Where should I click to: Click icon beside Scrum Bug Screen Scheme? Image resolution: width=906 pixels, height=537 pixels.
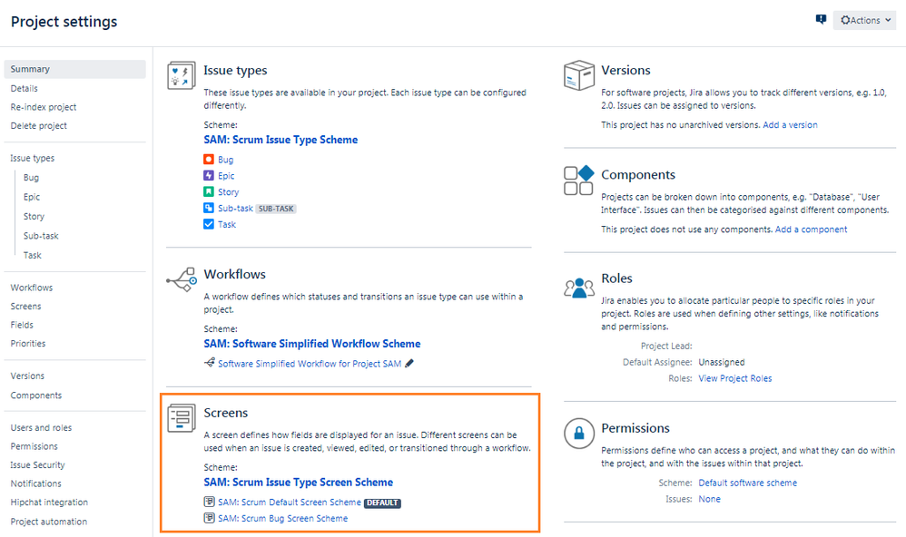coord(209,518)
